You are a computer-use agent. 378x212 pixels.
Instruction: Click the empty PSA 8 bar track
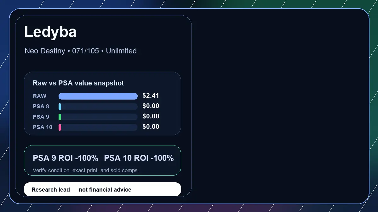pos(99,106)
